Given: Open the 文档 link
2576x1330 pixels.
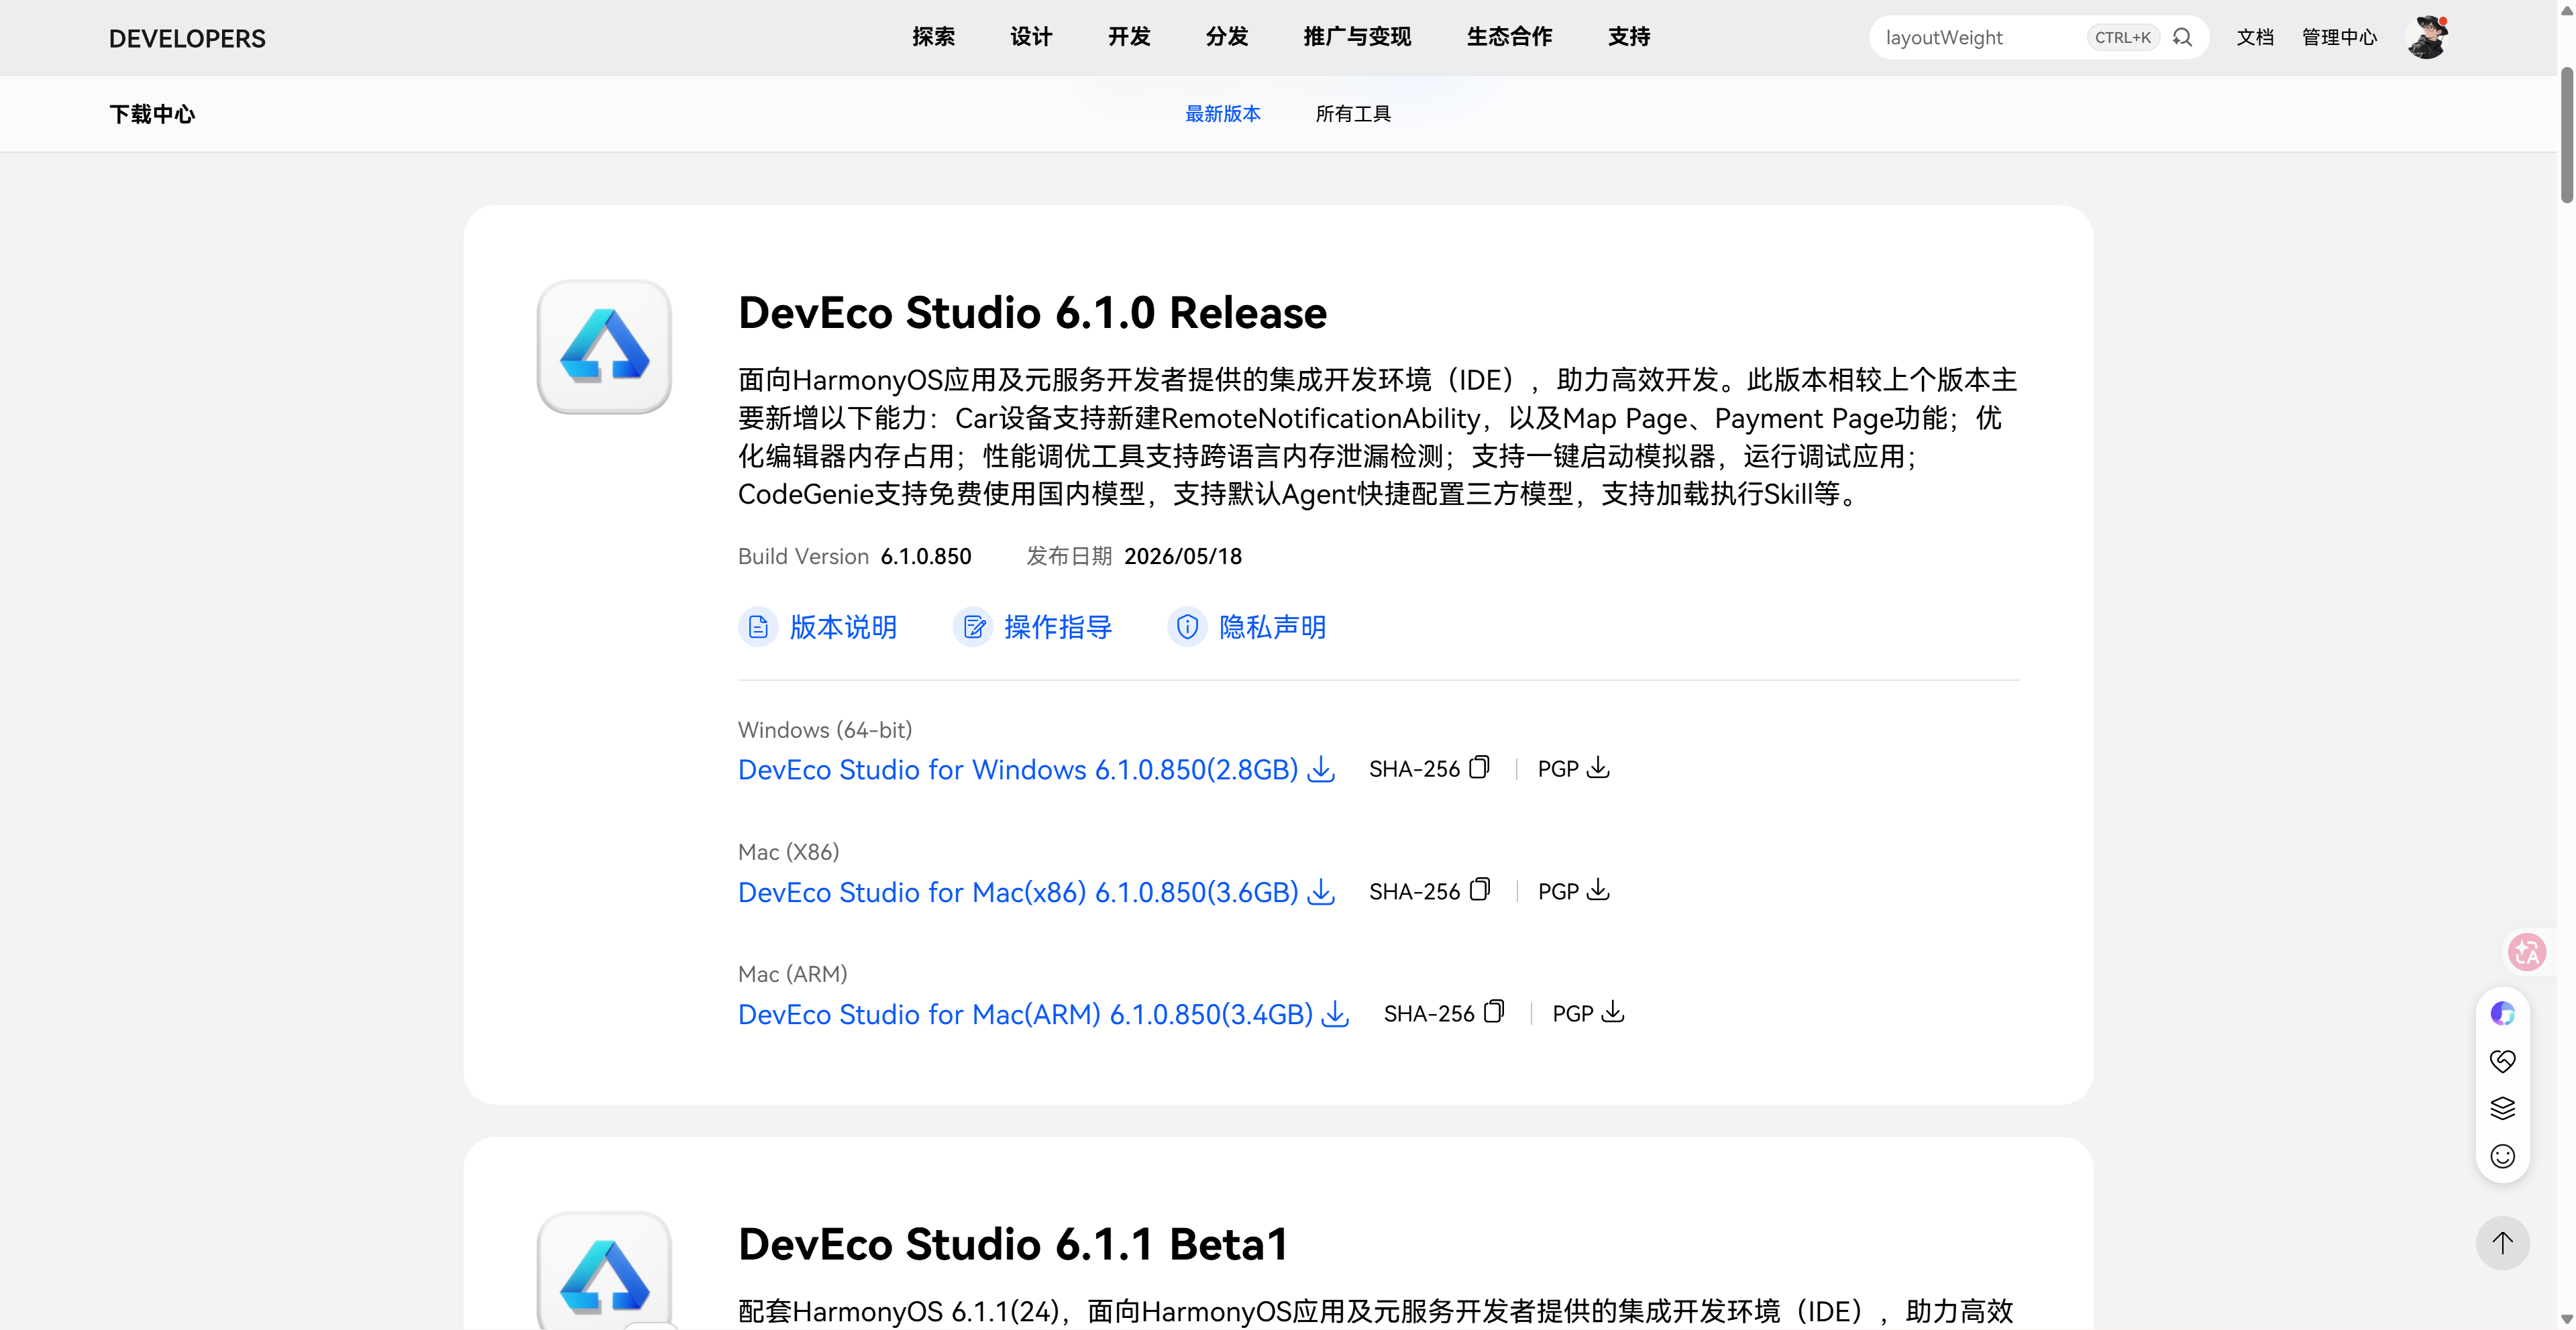Looking at the screenshot, I should (x=2255, y=37).
